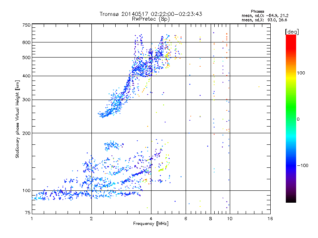
Task: Click the colorbar '0' tick label
Action: [298, 119]
